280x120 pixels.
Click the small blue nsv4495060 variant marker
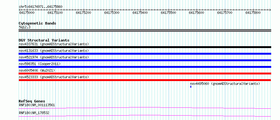(x=191, y=87)
